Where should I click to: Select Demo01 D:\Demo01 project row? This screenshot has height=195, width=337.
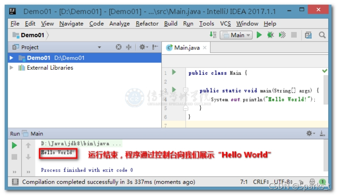click(85, 58)
